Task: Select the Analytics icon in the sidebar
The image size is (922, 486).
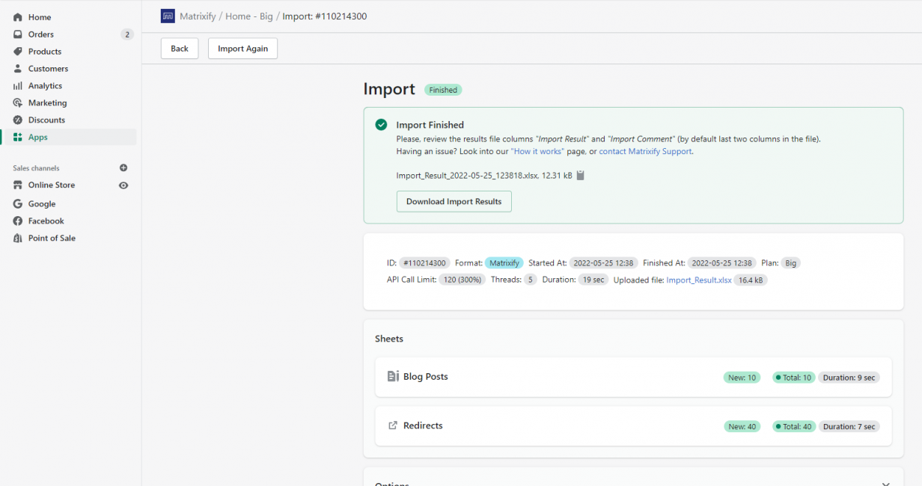Action: [16, 85]
